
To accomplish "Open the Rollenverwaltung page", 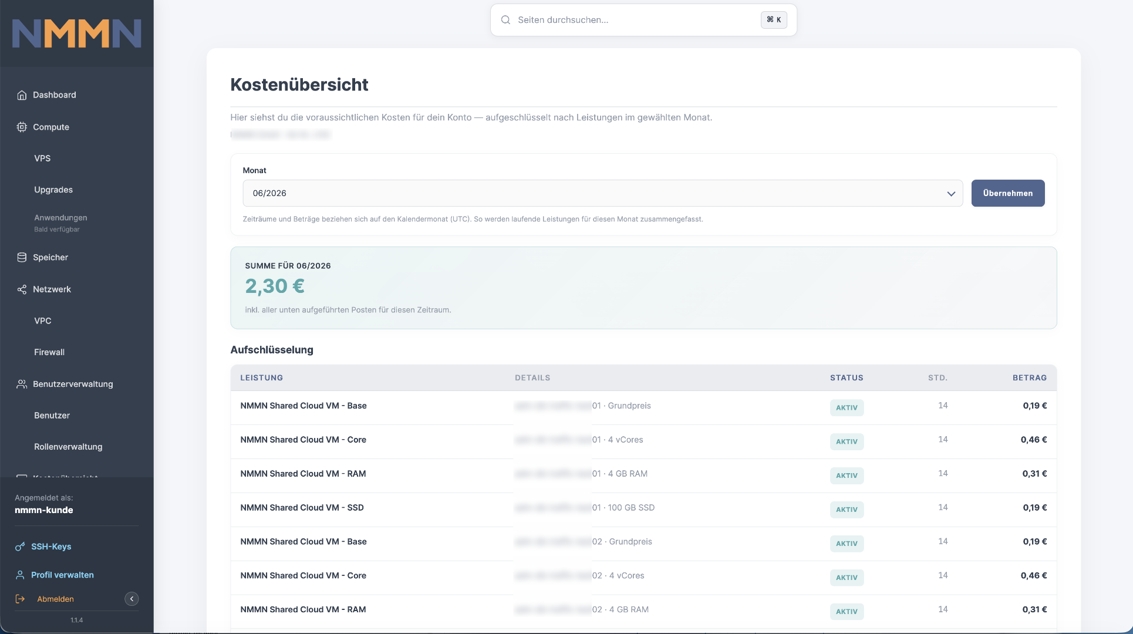I will coord(68,447).
